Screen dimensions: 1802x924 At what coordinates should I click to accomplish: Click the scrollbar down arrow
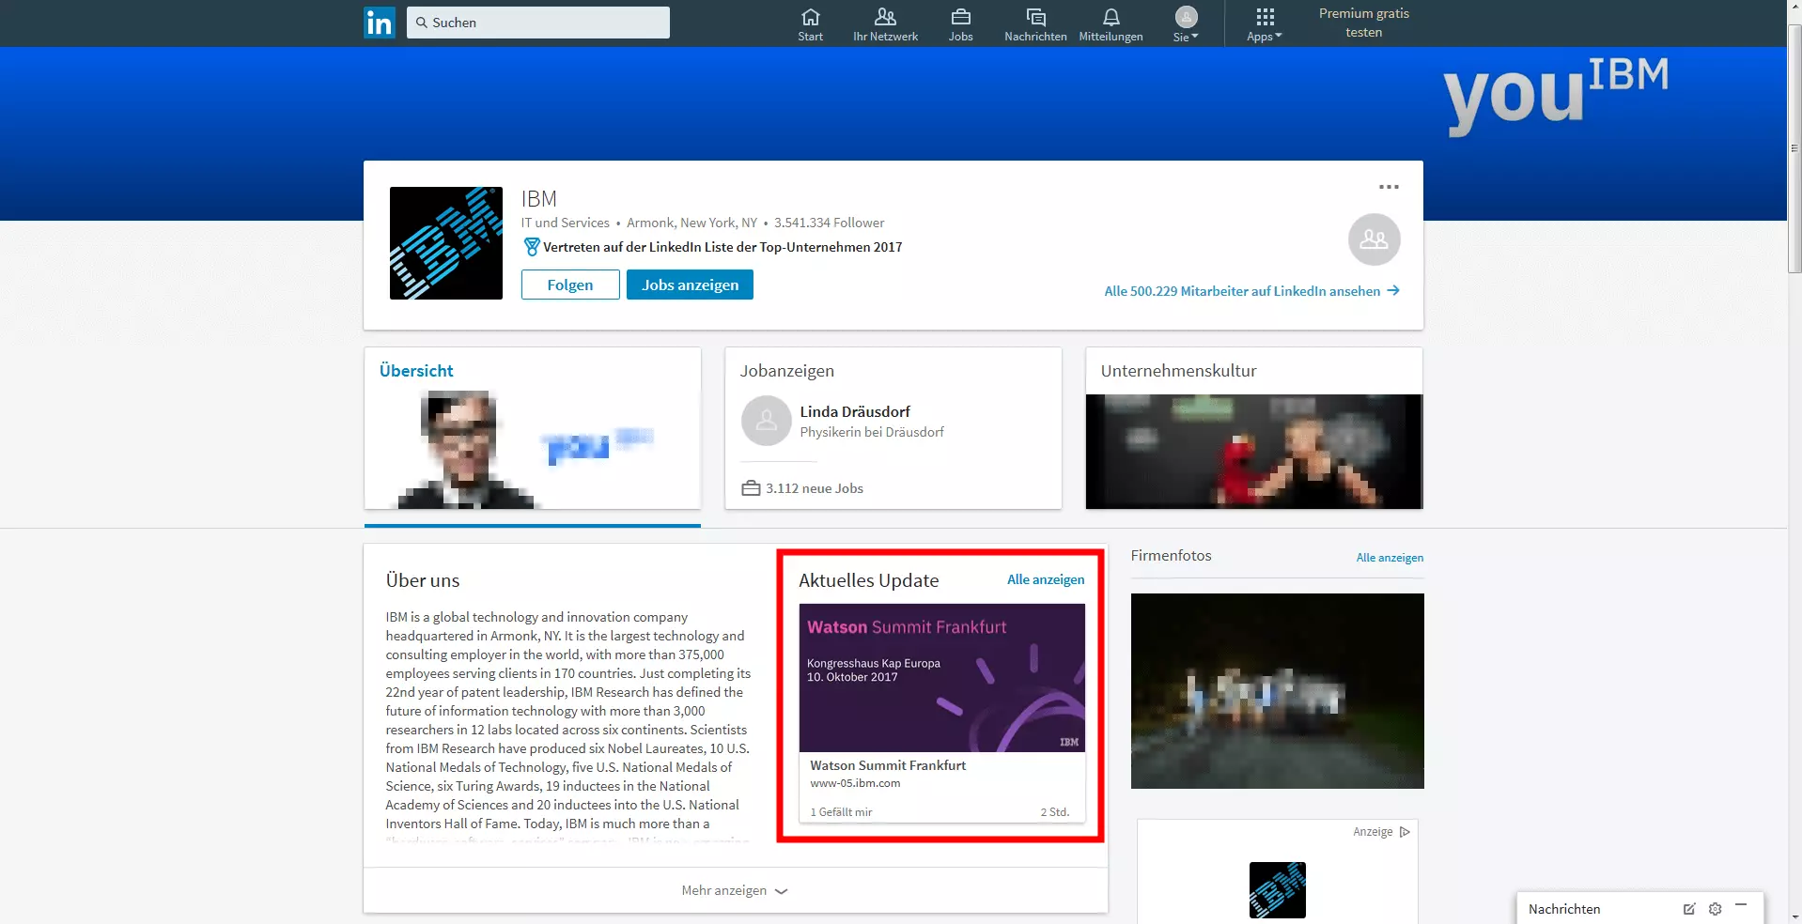[1794, 916]
